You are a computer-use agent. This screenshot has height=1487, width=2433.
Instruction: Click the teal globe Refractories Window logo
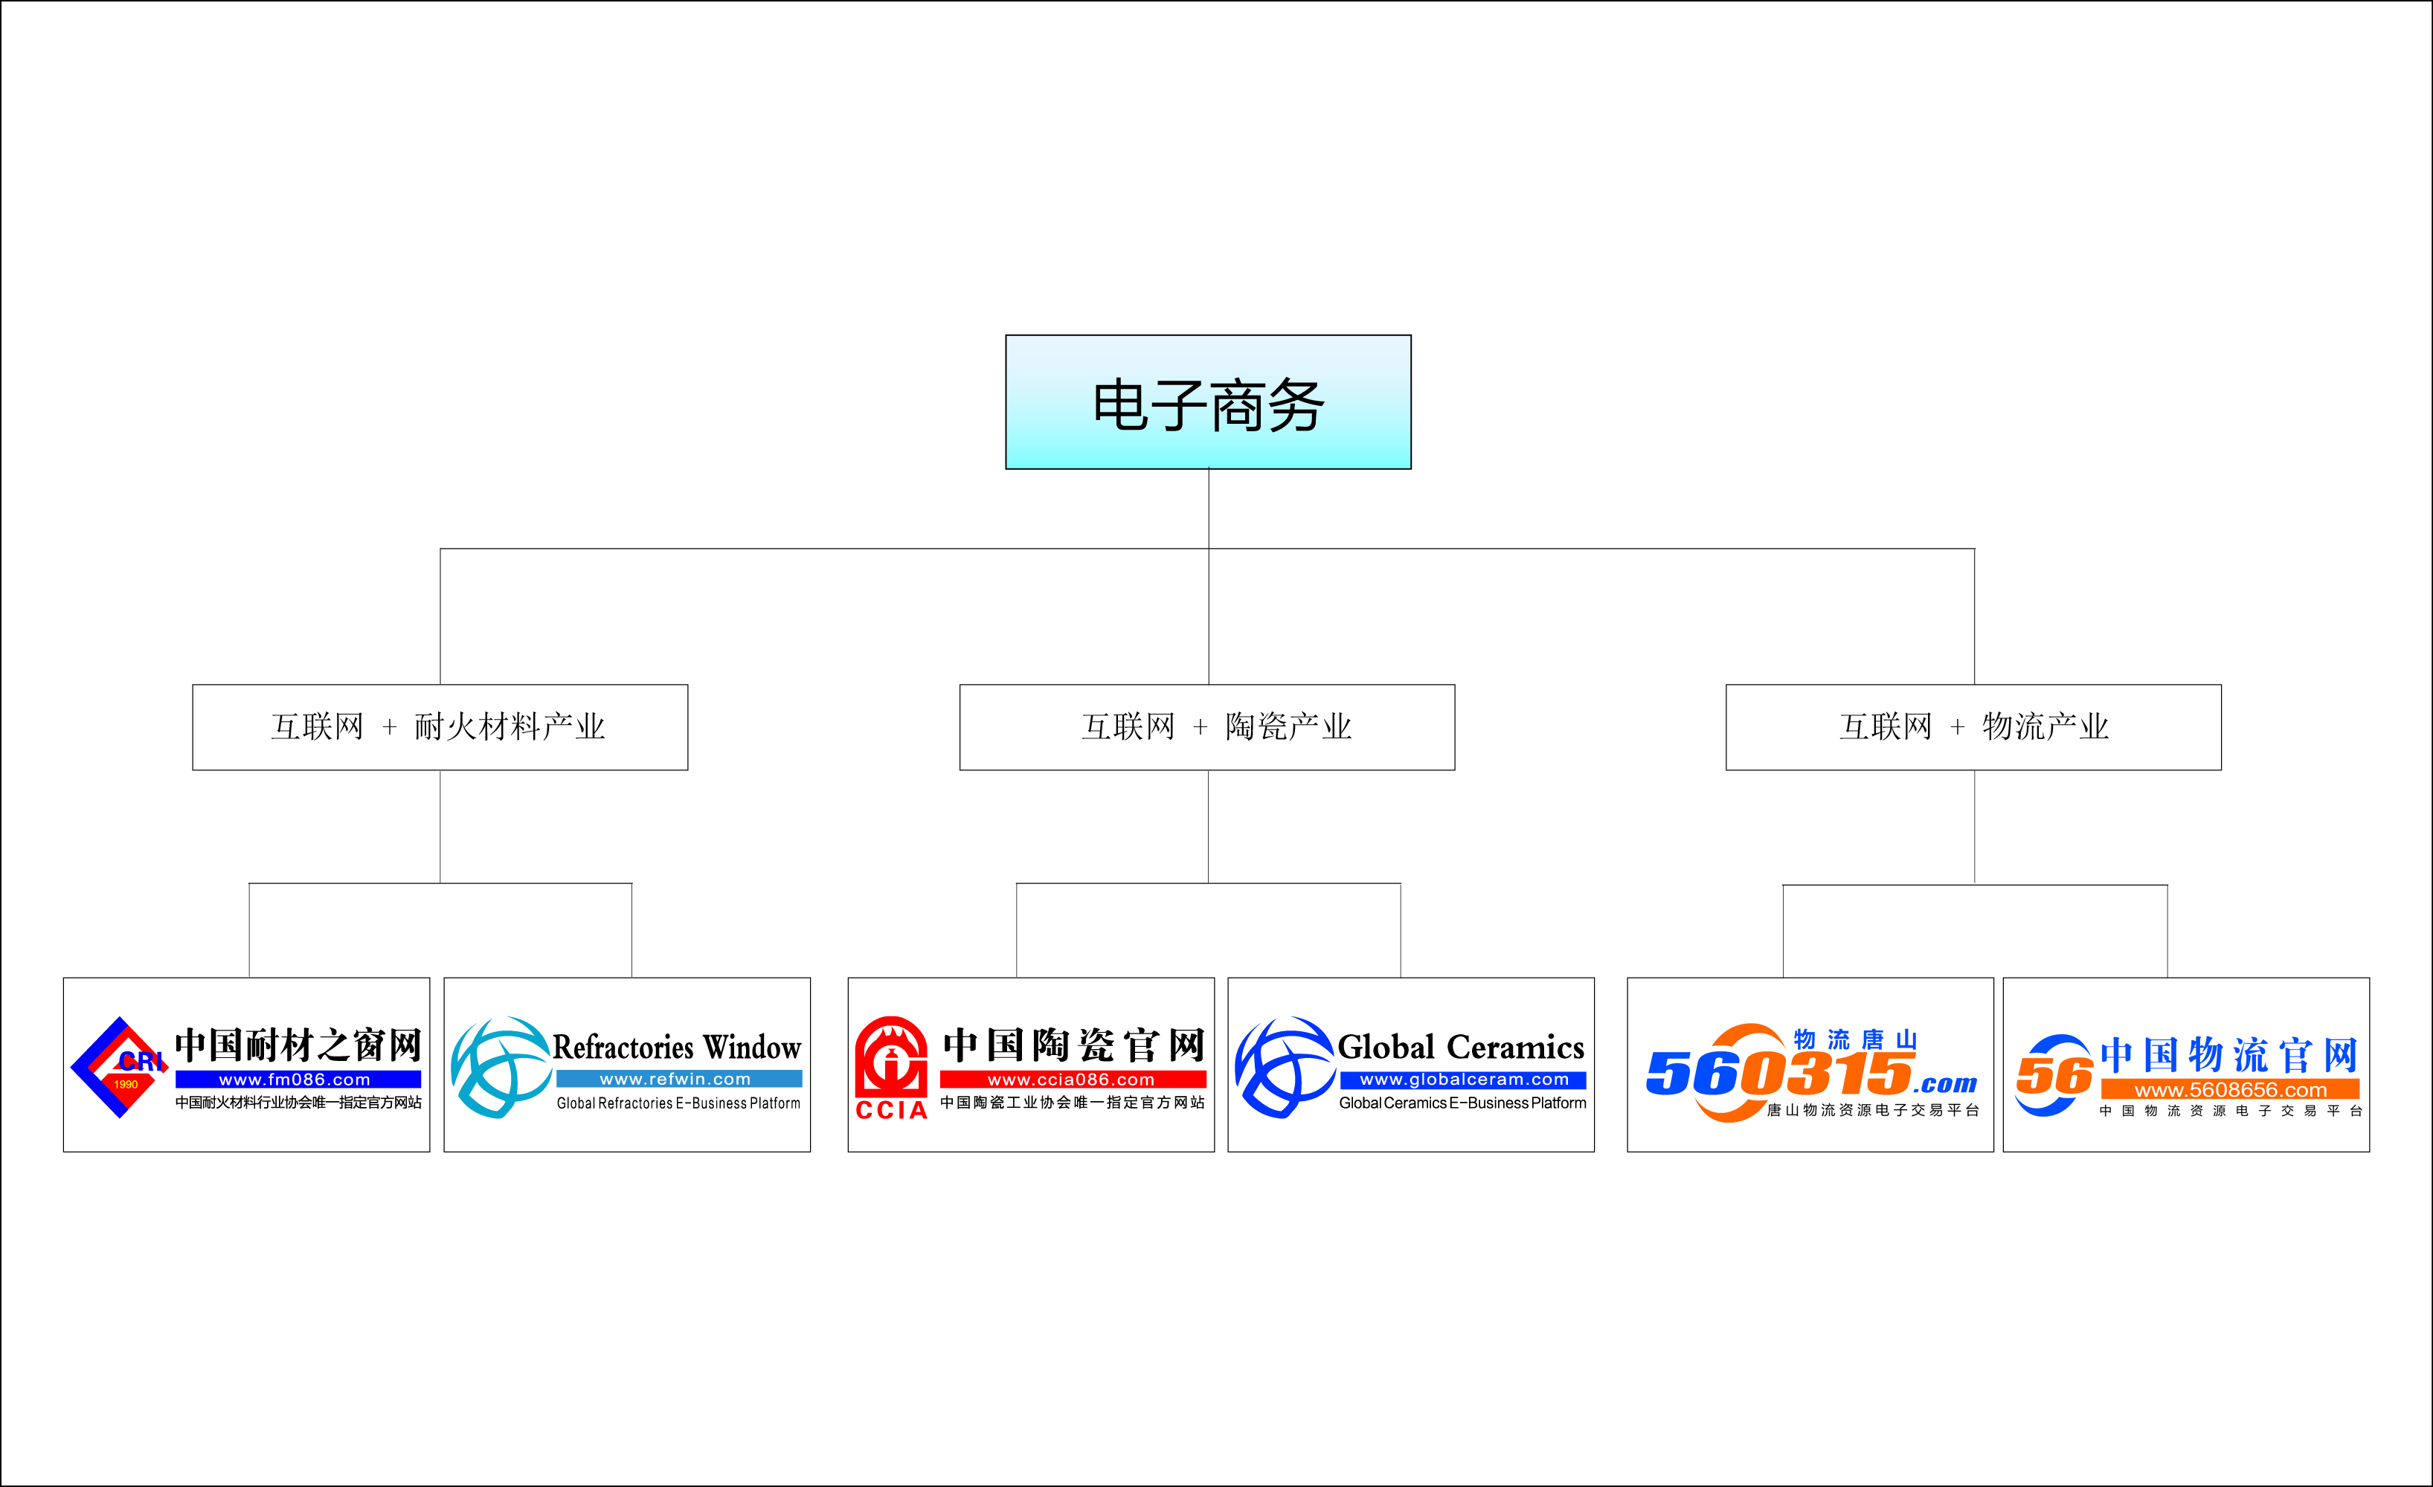click(x=500, y=1067)
